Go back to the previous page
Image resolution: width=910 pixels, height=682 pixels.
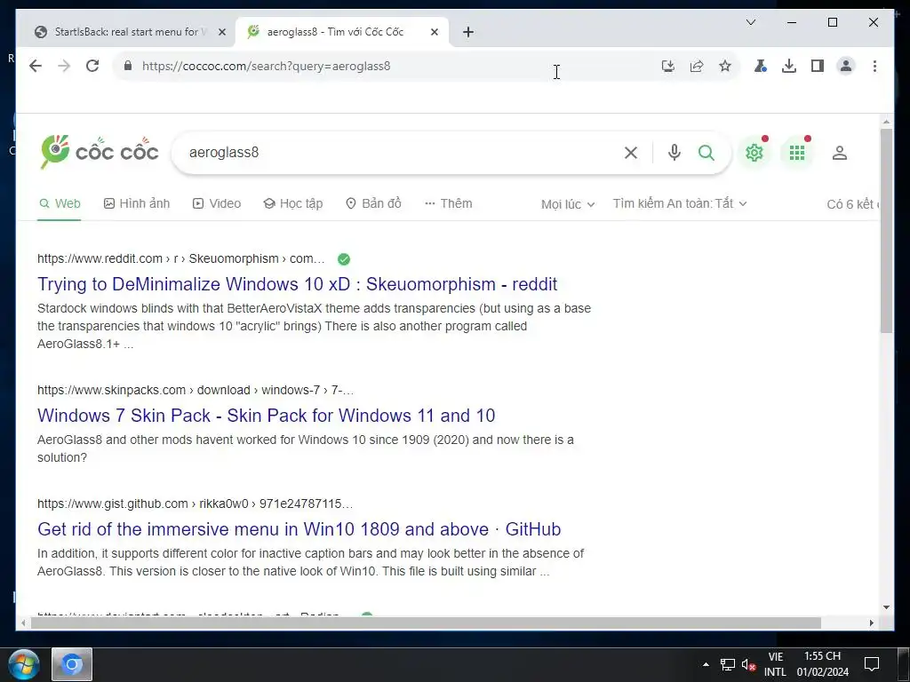coord(36,66)
